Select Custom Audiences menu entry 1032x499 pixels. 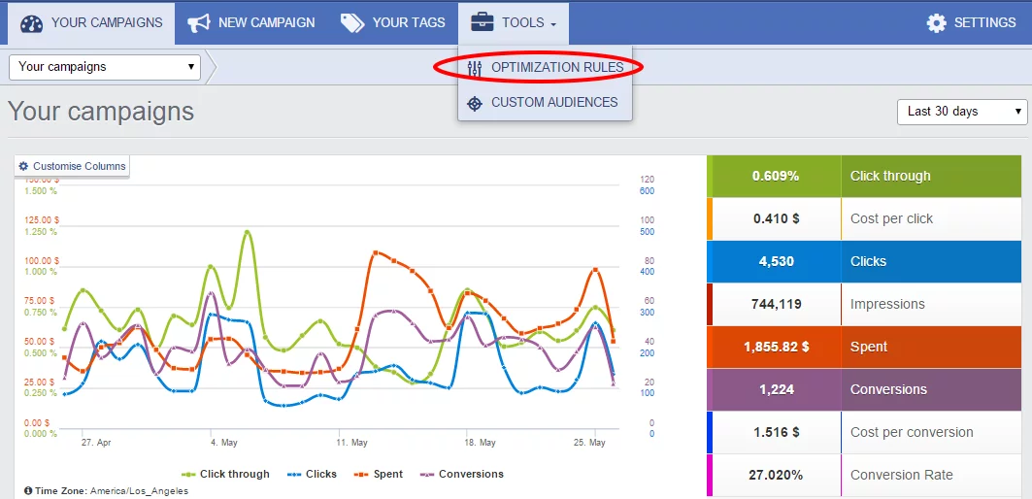tap(553, 103)
